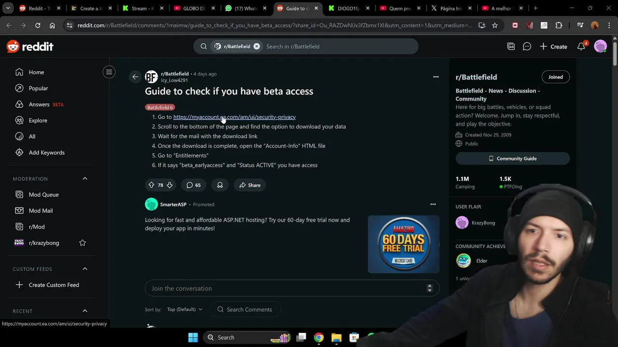Bookmark this page with the star icon
618x347 pixels.
point(495,26)
